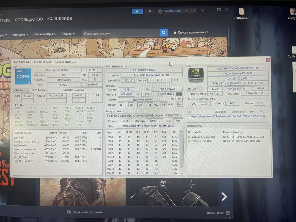Click the SATA 6 Gb/s drive status icon
The height and width of the screenshot is (222, 296).
(x=189, y=137)
